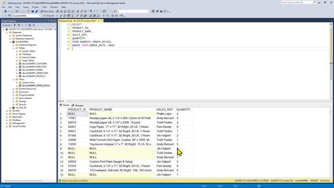Select dbo.DUNMIFF_PRODUCT table

(33, 76)
